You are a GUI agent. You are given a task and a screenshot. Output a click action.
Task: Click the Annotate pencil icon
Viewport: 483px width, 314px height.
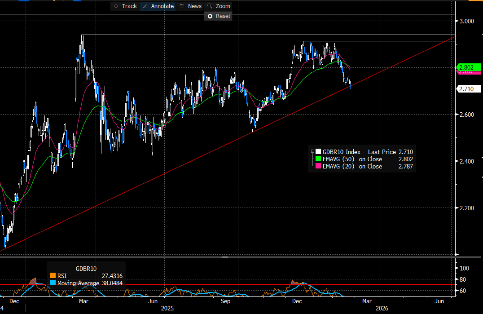point(145,6)
